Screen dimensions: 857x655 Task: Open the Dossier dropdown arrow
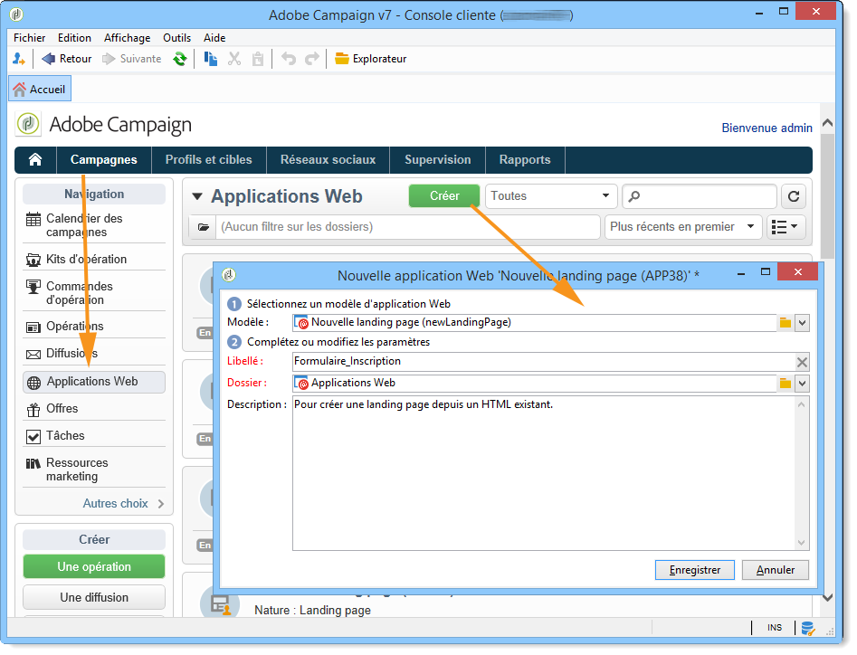(x=802, y=384)
